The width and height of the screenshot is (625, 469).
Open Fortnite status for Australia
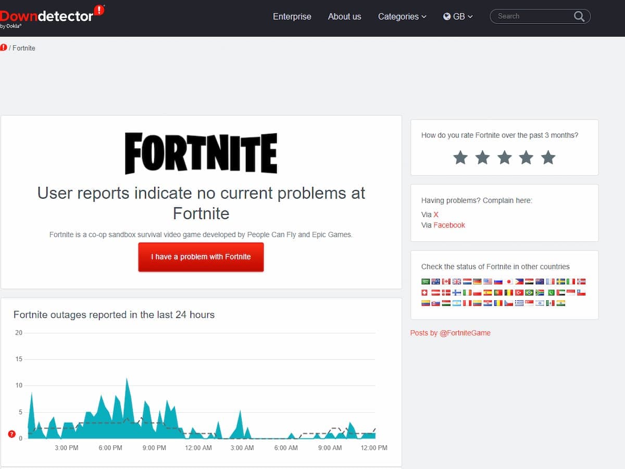435,282
